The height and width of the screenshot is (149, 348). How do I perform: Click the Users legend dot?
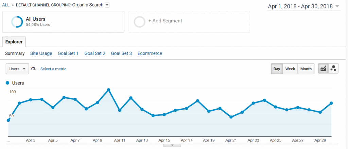click(x=7, y=83)
